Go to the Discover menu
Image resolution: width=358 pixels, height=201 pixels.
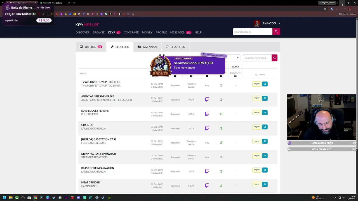pos(83,32)
